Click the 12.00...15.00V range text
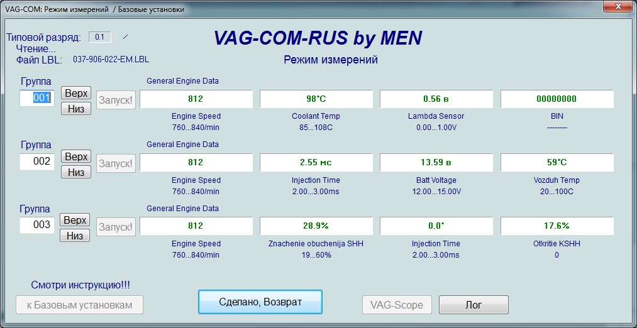Viewport: 637px width, 328px height. [436, 191]
